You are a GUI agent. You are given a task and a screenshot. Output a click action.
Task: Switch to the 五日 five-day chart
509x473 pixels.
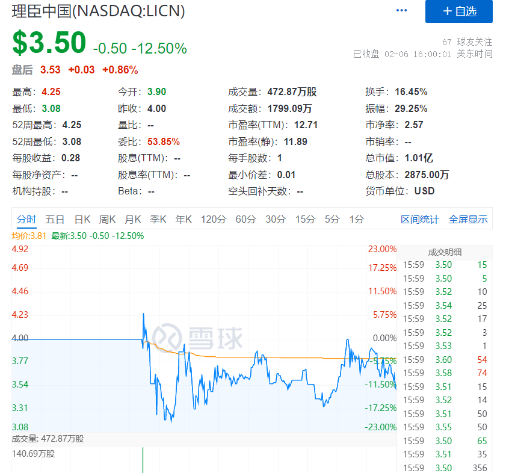pyautogui.click(x=55, y=219)
